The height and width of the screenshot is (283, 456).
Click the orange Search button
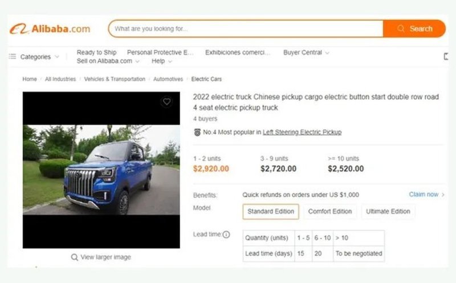[414, 28]
